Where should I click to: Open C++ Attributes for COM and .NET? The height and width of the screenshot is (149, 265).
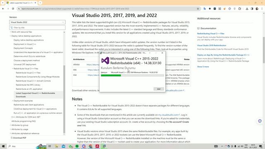26,117
